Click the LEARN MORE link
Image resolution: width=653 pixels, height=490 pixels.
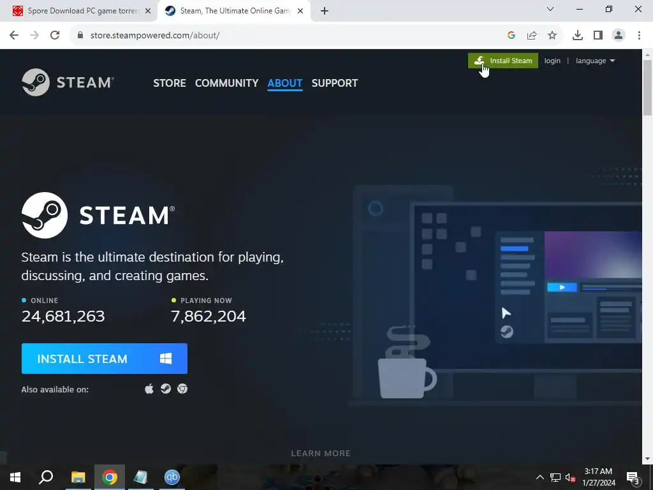(x=321, y=454)
